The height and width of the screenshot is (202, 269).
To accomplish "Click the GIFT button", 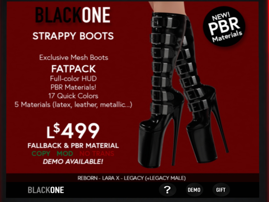I will 221,190.
